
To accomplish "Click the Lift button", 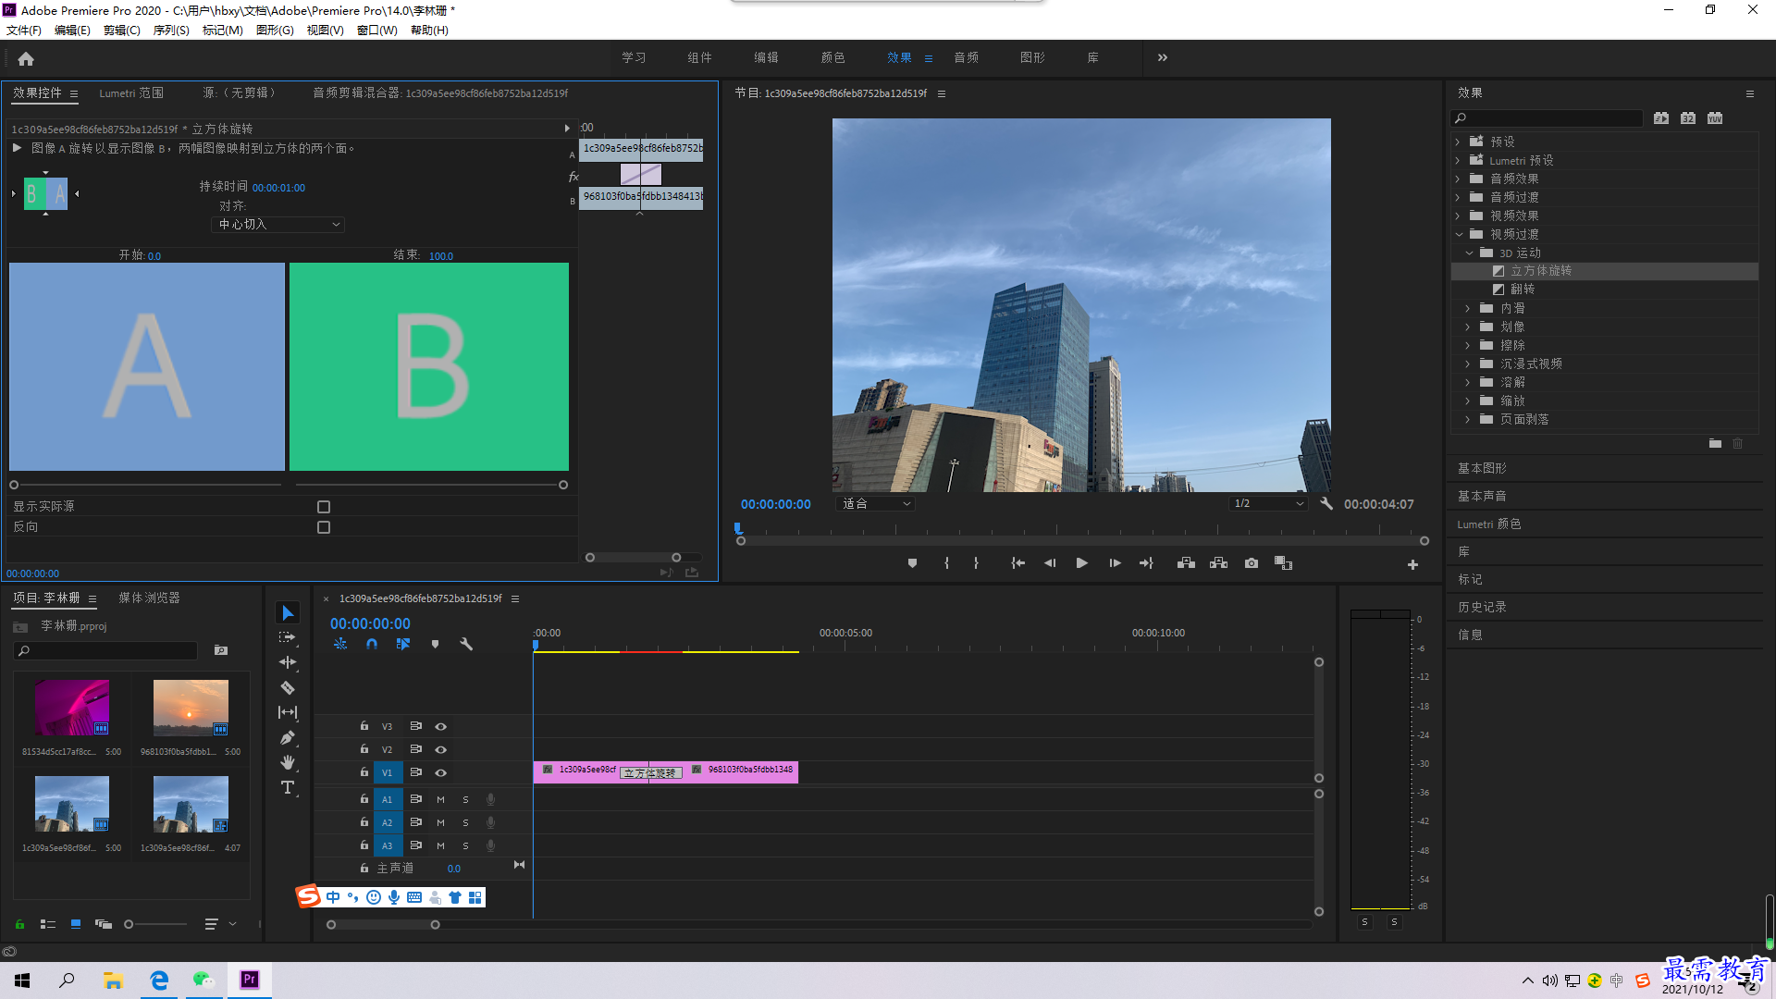I will tap(1186, 563).
